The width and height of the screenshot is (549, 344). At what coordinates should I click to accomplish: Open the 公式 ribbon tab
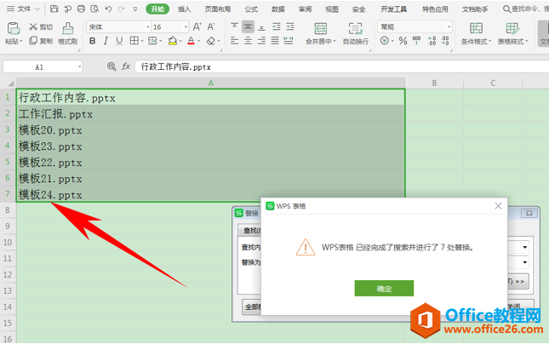251,9
